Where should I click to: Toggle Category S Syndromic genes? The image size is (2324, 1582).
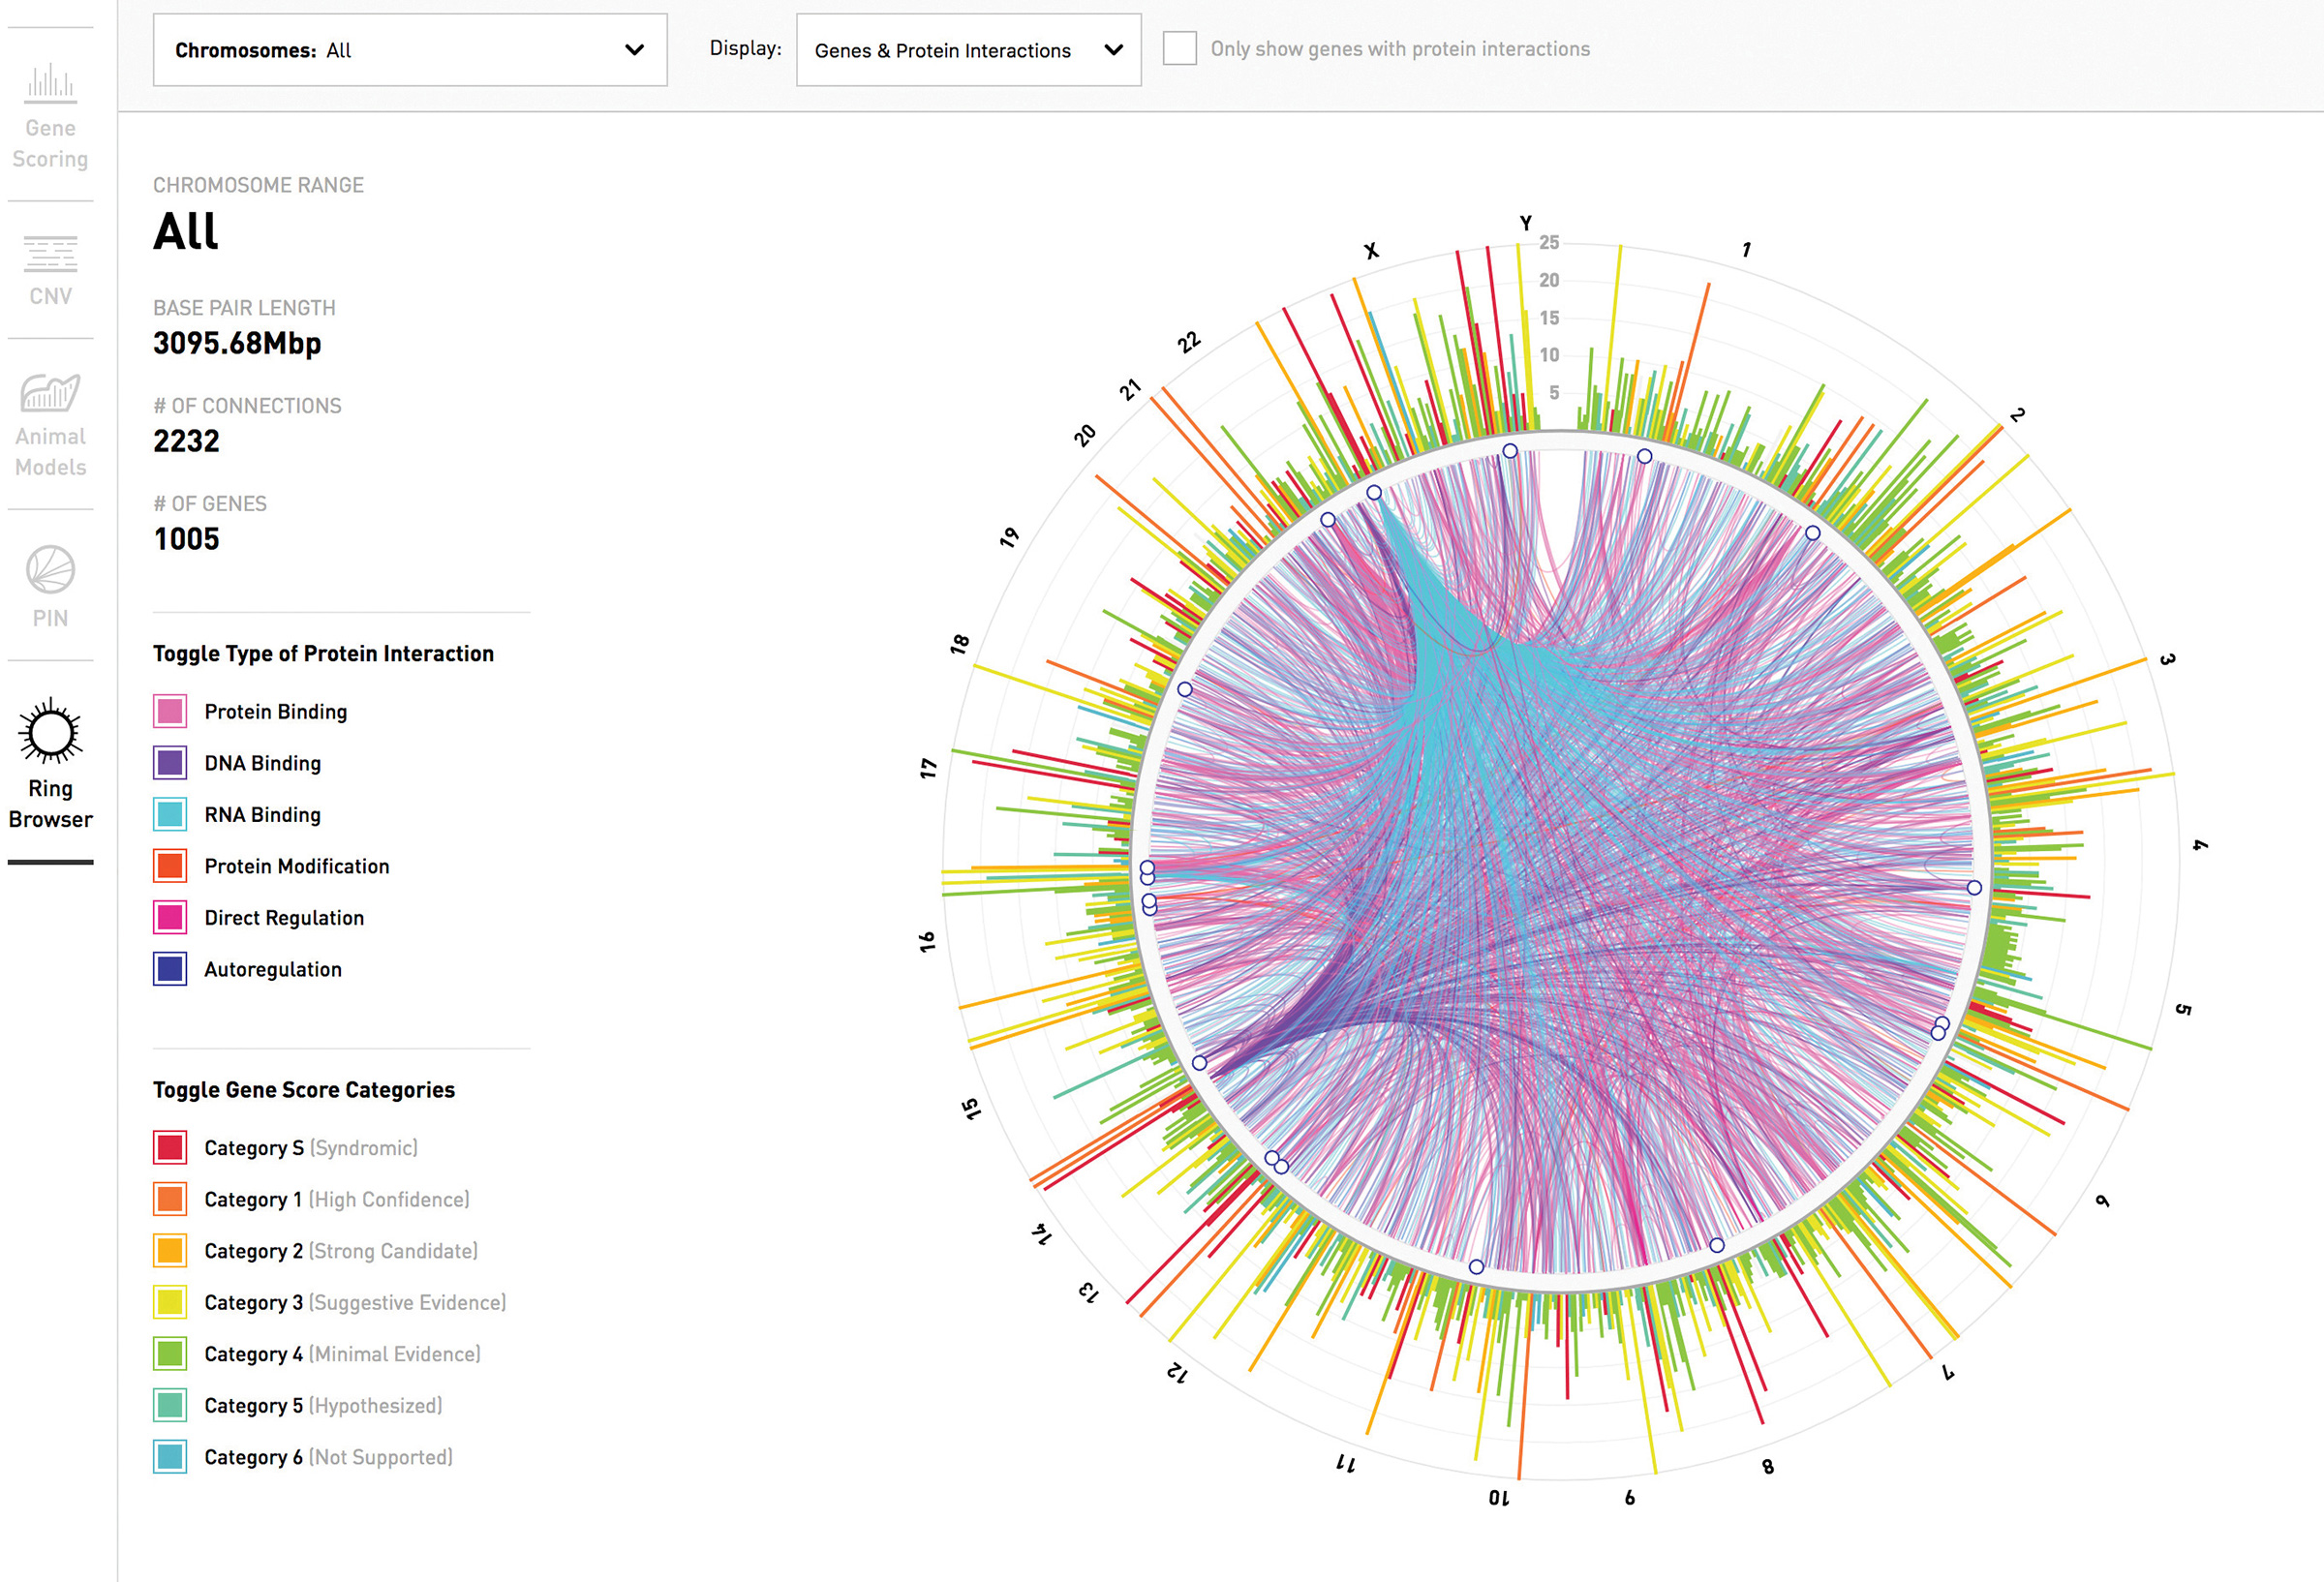pyautogui.click(x=170, y=1147)
